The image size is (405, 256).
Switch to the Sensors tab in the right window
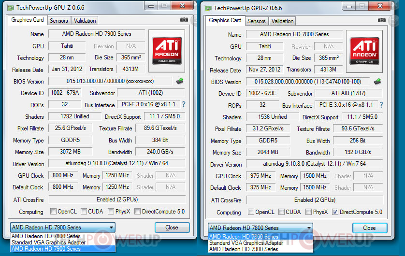coord(256,21)
